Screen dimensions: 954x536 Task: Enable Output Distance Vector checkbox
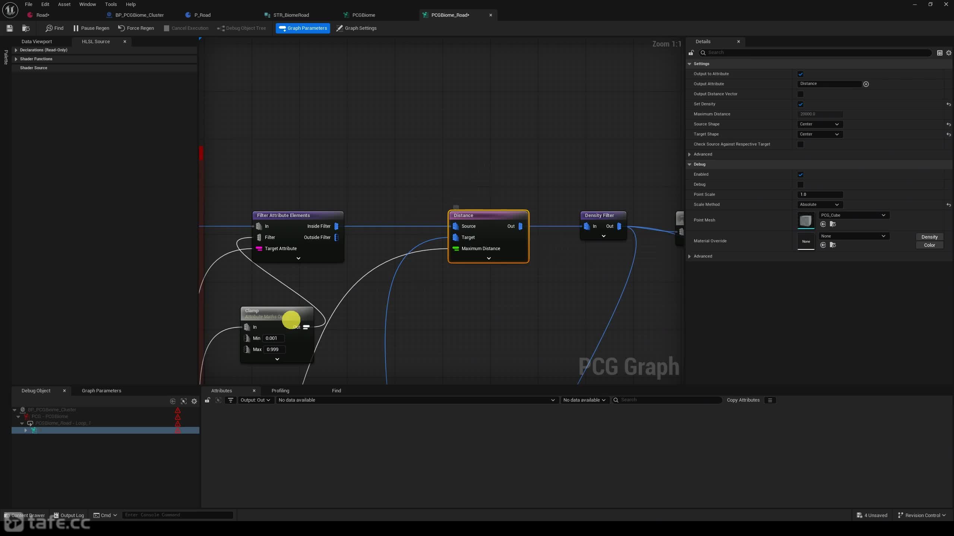(x=800, y=94)
